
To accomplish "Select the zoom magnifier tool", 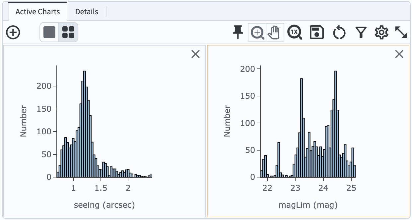I will [257, 33].
